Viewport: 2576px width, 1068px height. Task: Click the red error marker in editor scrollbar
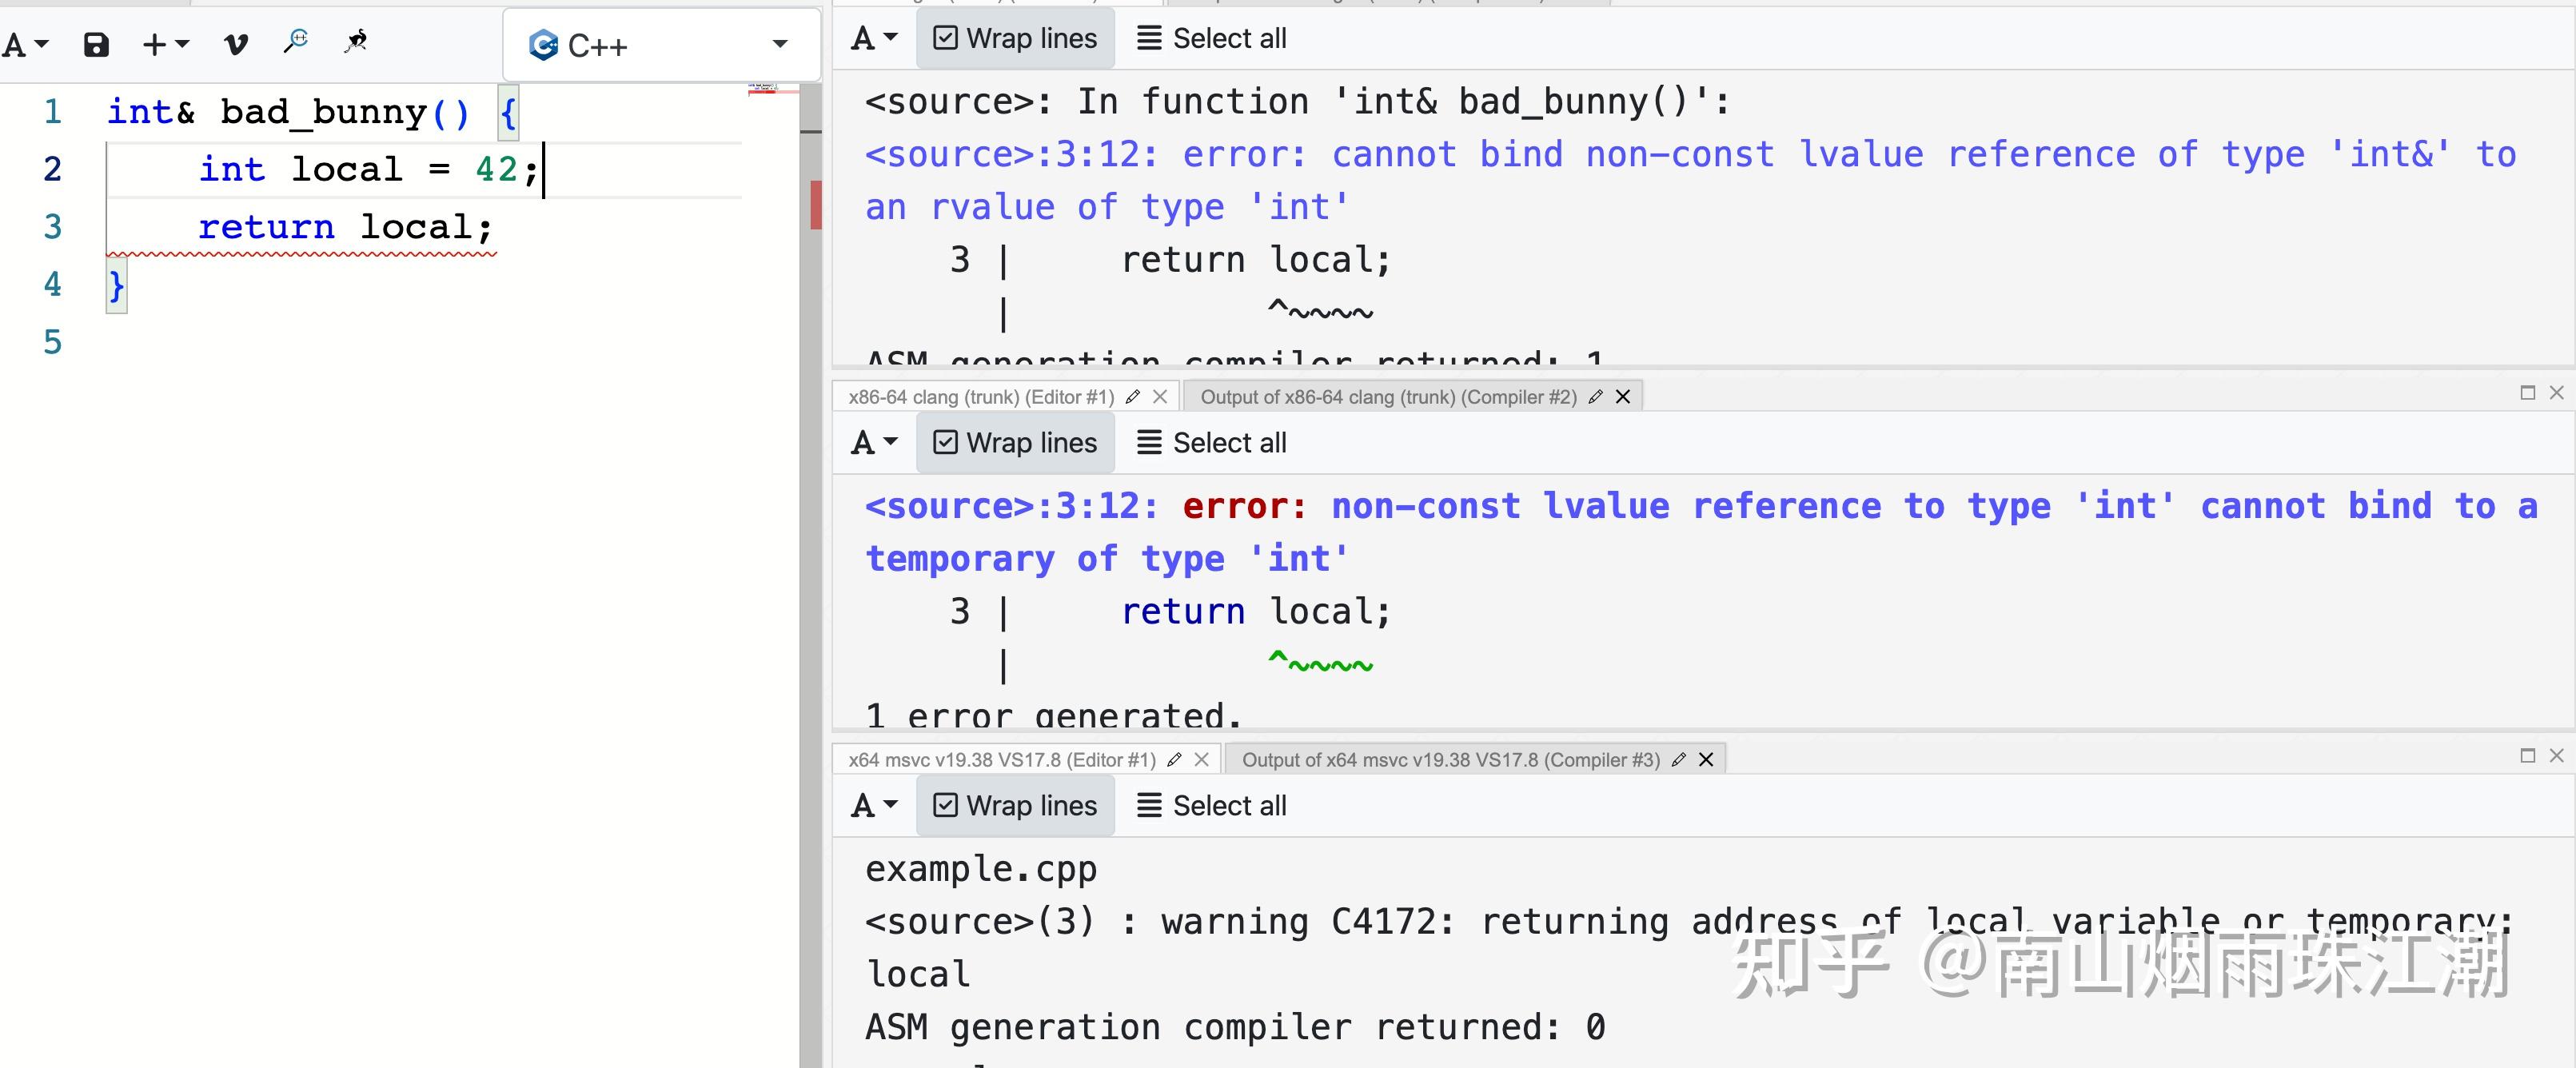(816, 205)
